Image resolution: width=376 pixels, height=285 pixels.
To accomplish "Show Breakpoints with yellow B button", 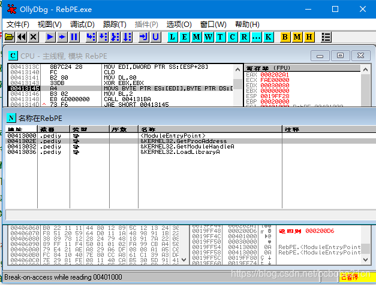I will coord(285,37).
